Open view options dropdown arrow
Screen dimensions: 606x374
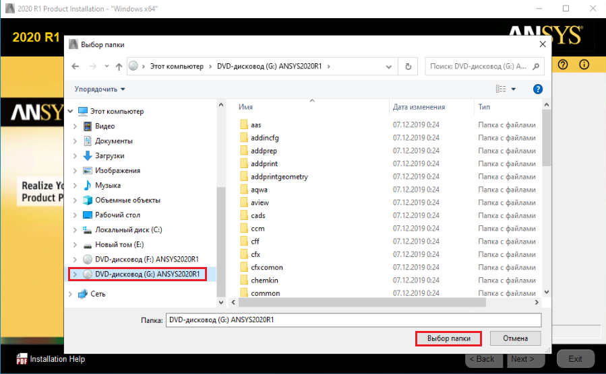point(514,89)
